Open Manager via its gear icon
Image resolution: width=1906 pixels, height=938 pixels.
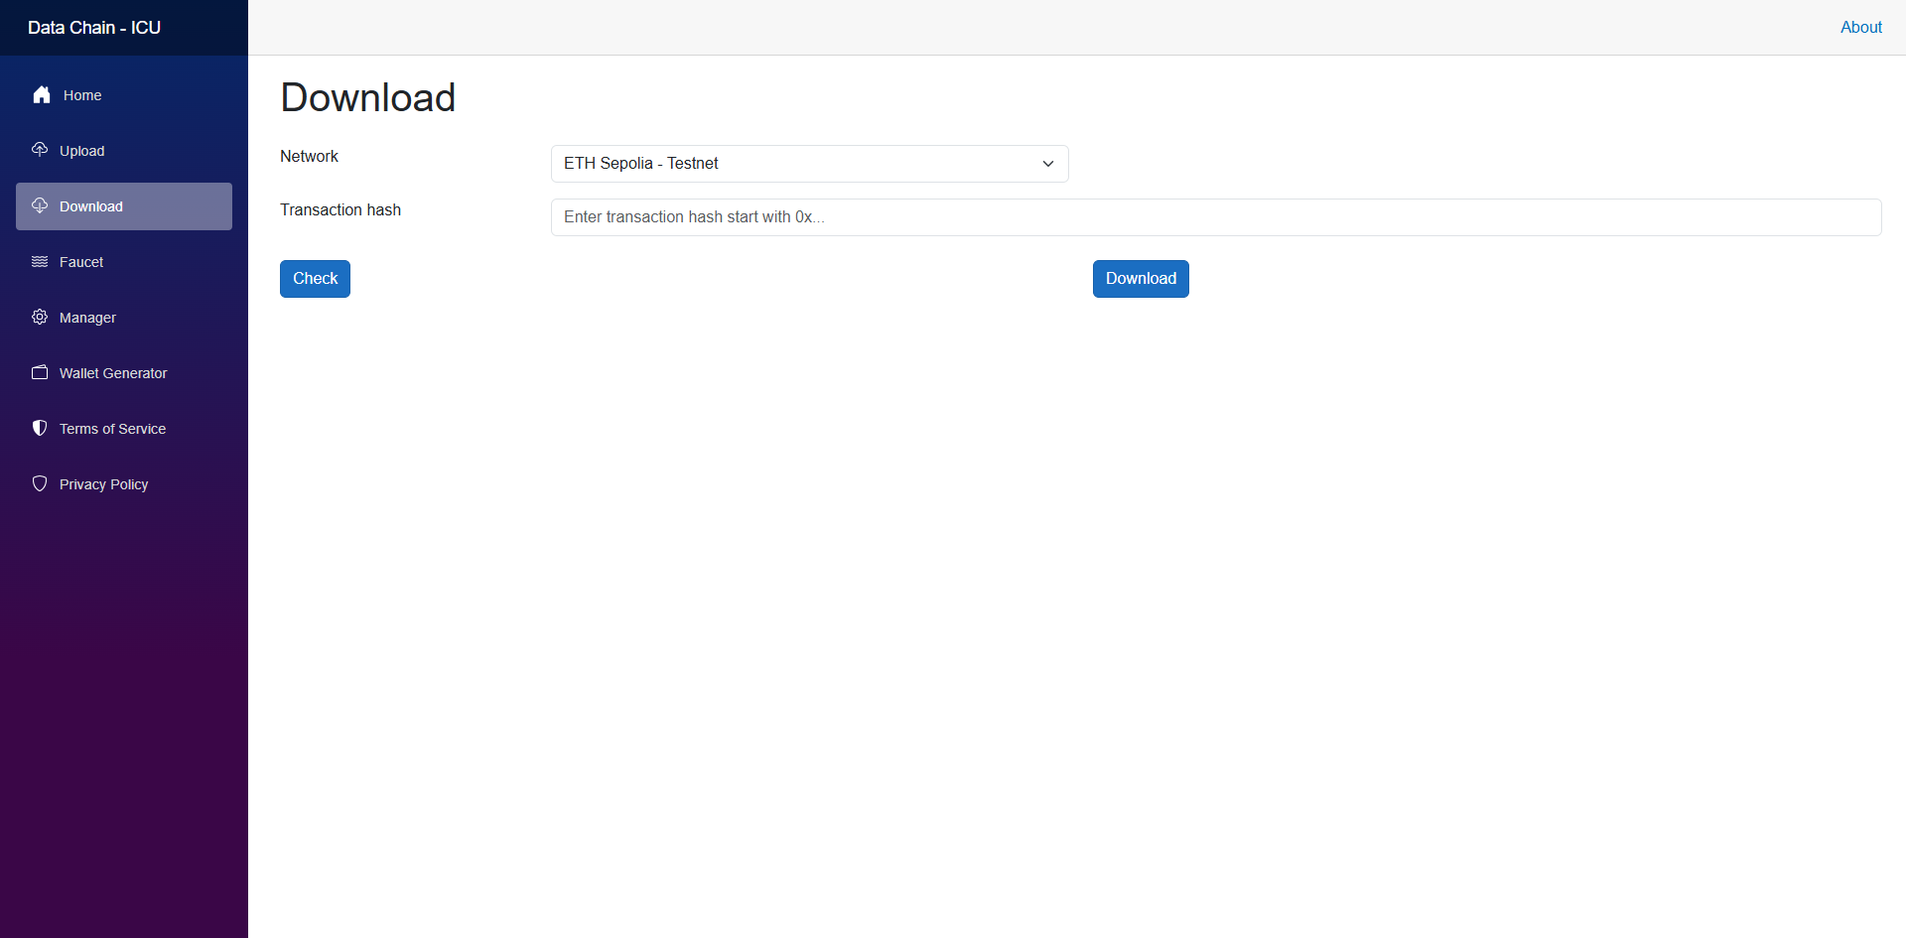[x=39, y=317]
